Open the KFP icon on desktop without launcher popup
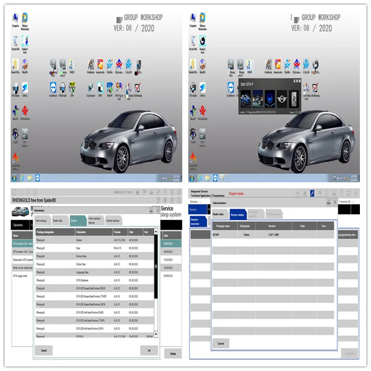Viewport: 371px width, 371px height. pyautogui.click(x=110, y=89)
